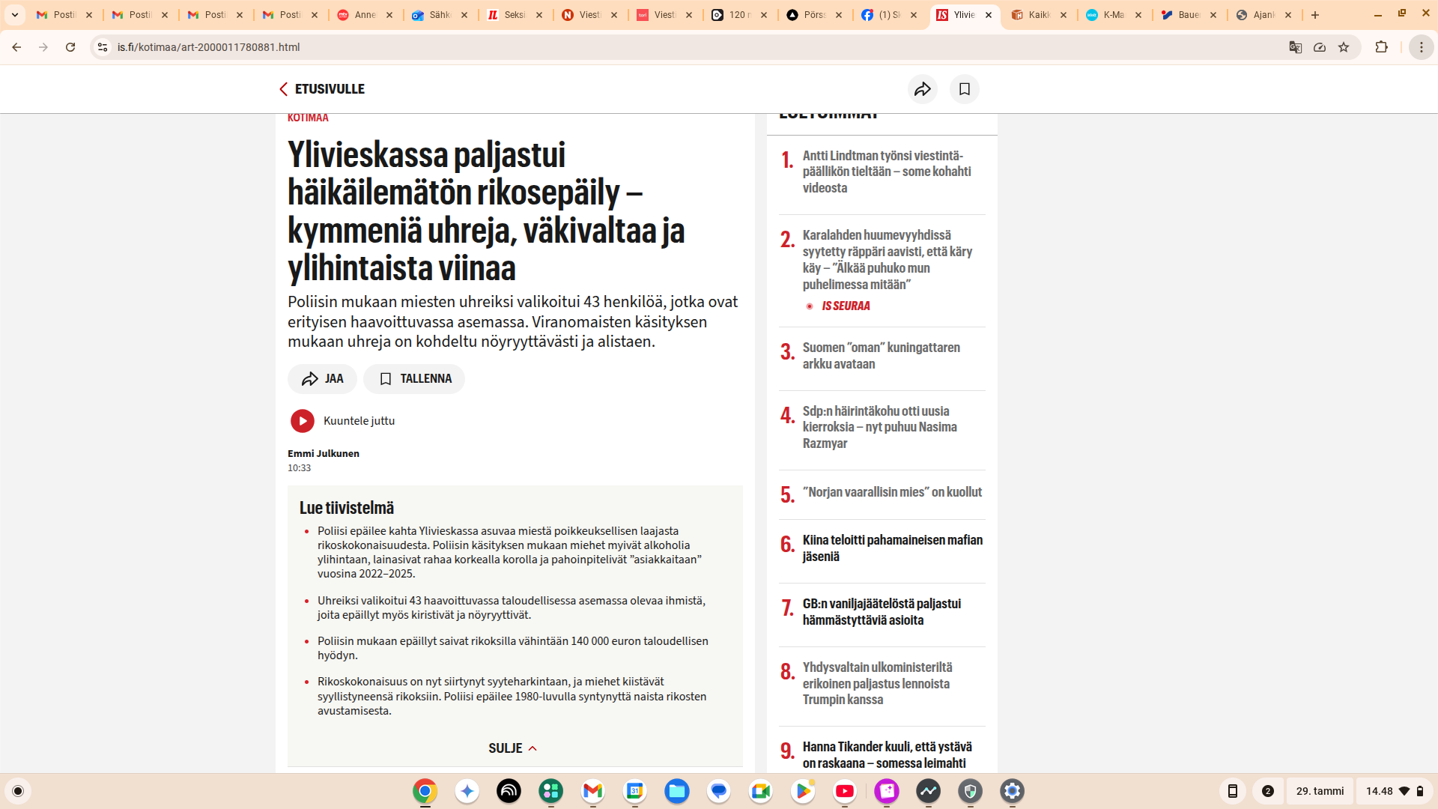
Task: Open the Chrome performance speedometer icon
Action: coord(1320,47)
